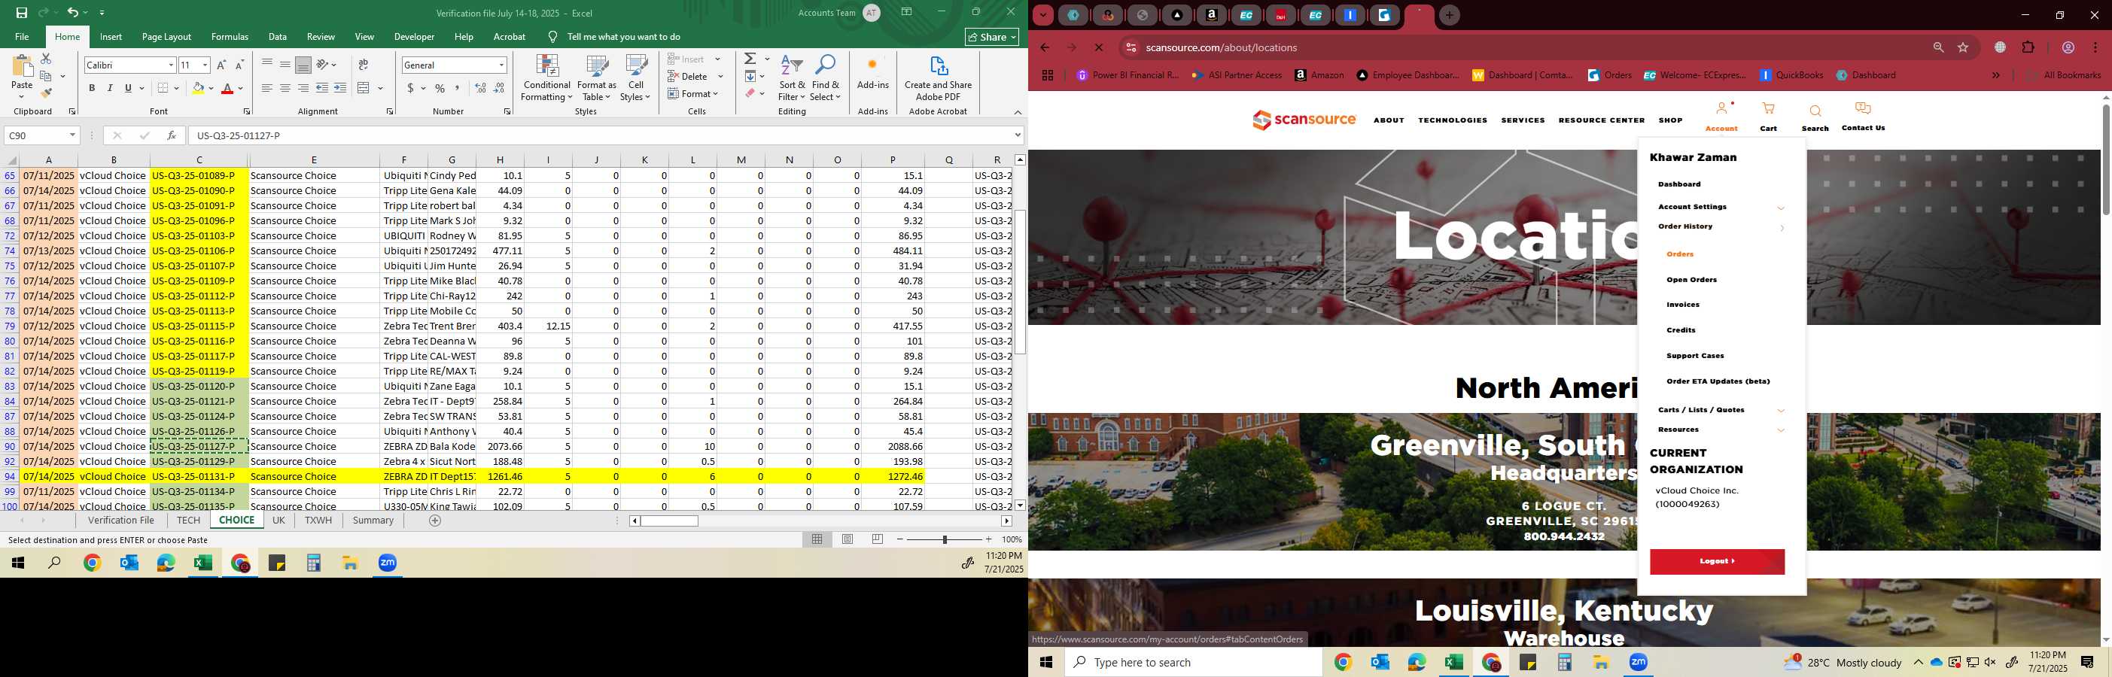
Task: Open the Invoices link in account menu
Action: pyautogui.click(x=1682, y=305)
